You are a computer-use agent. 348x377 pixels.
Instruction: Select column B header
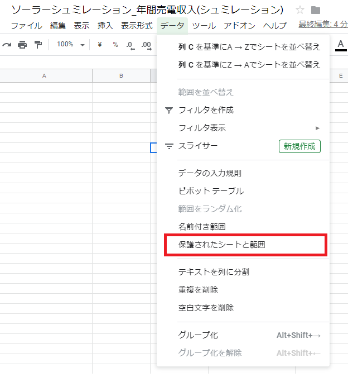(121, 76)
